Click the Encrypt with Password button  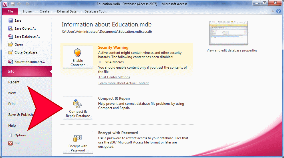(78, 142)
